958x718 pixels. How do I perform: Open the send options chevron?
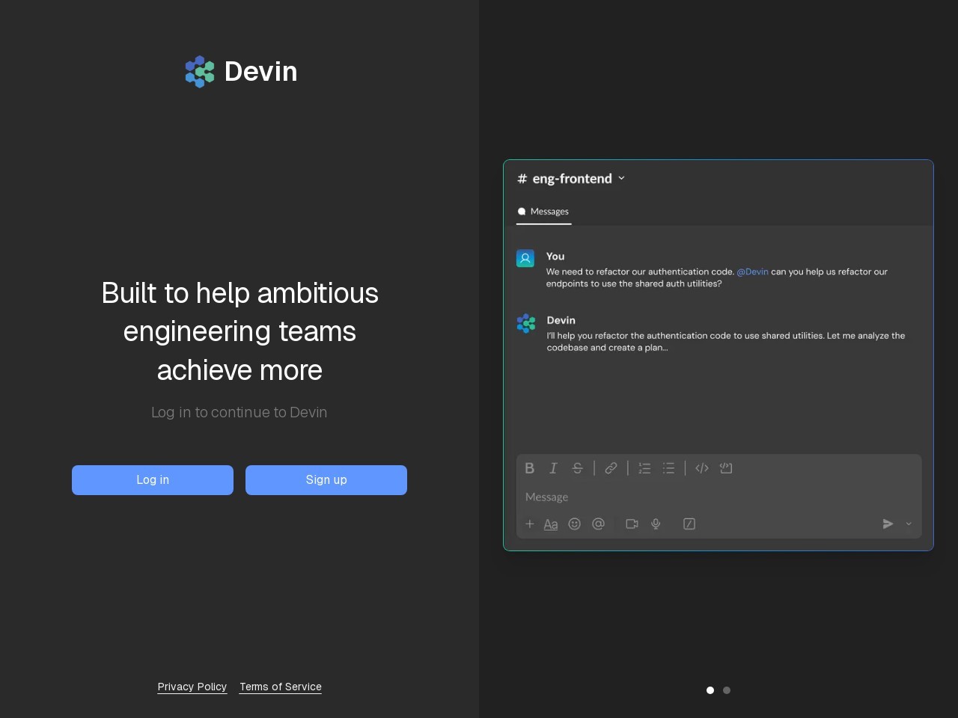pos(909,524)
